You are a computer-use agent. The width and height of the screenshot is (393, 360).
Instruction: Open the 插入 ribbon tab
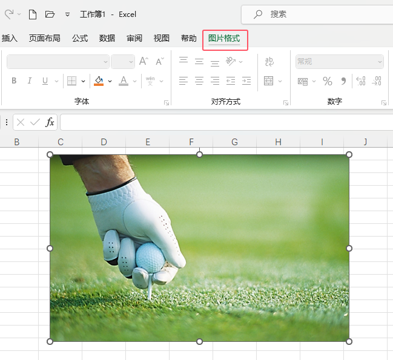9,38
